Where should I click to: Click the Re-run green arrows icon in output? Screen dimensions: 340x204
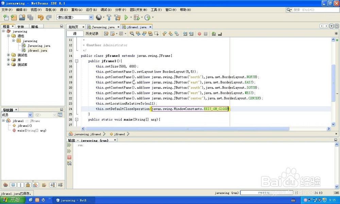[x=69, y=145]
